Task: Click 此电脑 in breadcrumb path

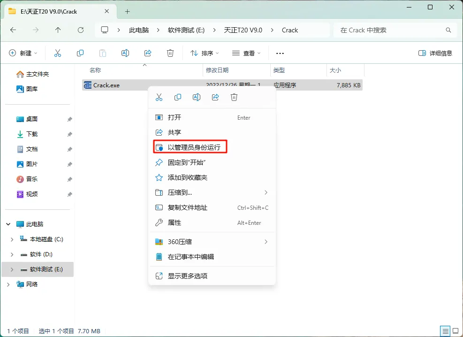Action: pos(139,30)
